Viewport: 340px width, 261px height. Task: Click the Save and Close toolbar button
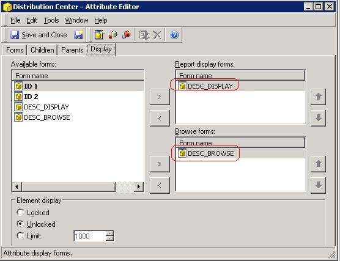[x=39, y=35]
